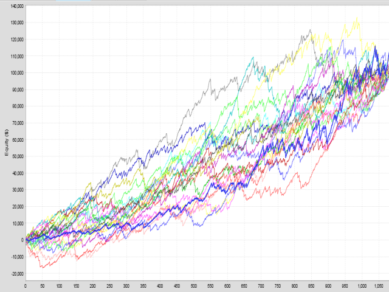The height and width of the screenshot is (292, 389).
Task: Click the "500" x-axis tick label
Action: point(193,286)
